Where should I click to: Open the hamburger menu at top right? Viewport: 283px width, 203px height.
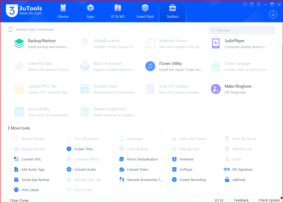[x=258, y=4]
